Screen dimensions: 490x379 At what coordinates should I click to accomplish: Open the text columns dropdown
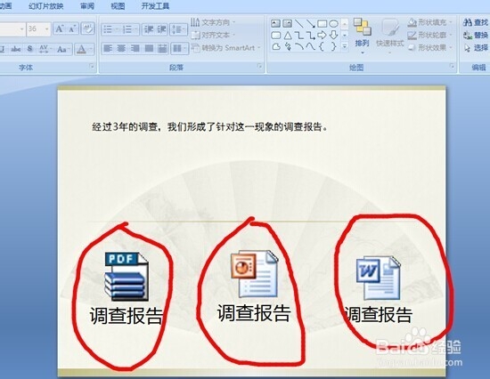click(x=180, y=48)
